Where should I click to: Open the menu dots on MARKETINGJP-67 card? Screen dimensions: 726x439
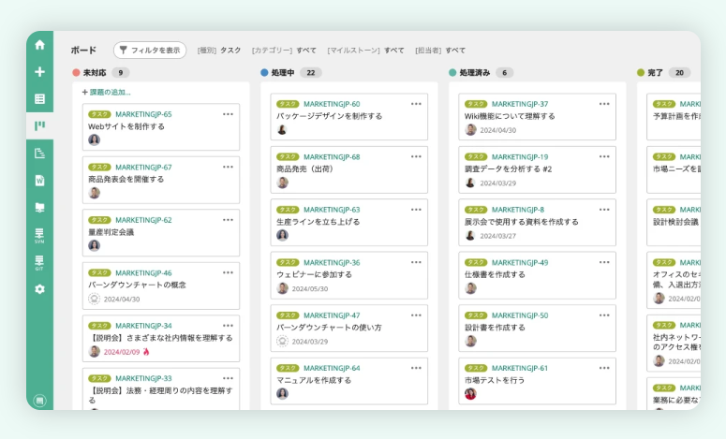[228, 167]
